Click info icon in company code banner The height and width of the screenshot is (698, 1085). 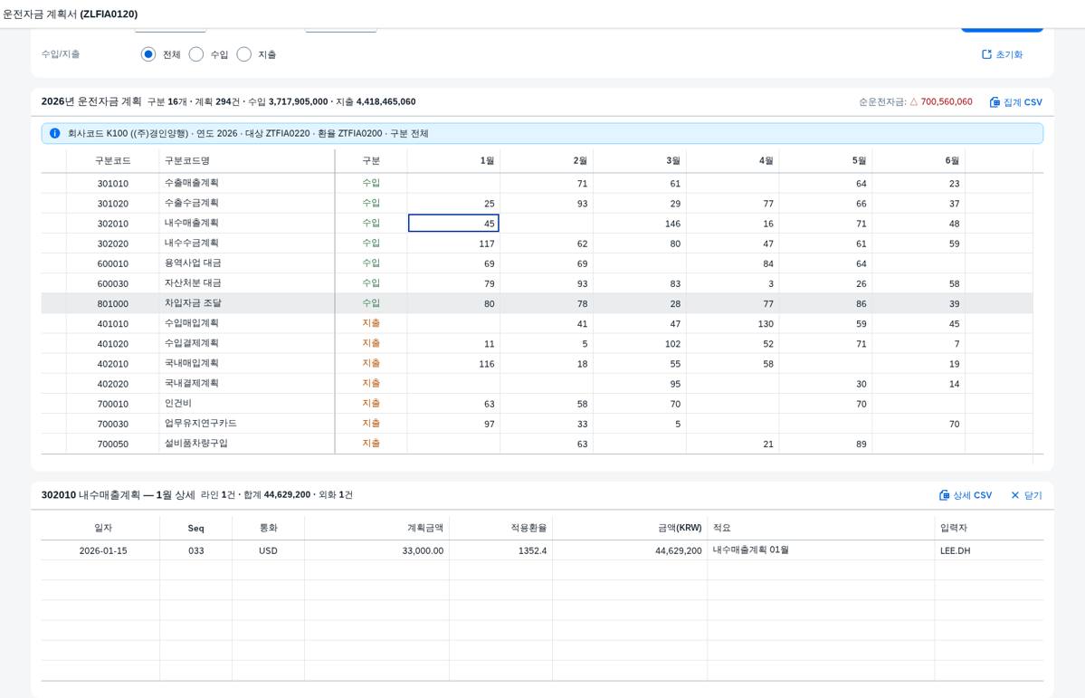pyautogui.click(x=54, y=133)
